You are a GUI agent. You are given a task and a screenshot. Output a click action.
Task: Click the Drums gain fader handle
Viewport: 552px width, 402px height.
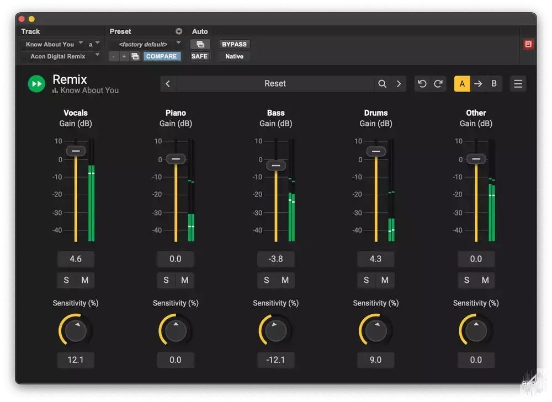[376, 152]
